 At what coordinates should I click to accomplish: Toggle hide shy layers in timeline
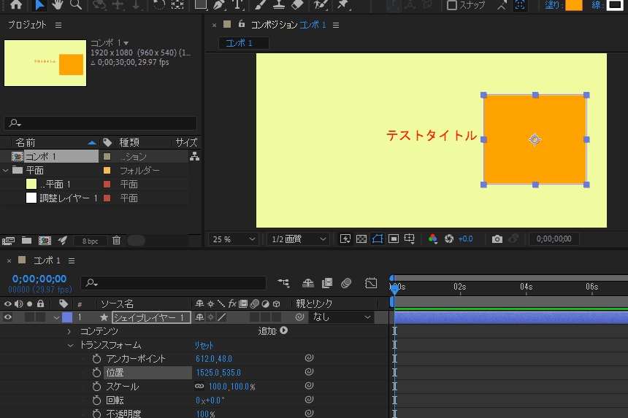(307, 283)
